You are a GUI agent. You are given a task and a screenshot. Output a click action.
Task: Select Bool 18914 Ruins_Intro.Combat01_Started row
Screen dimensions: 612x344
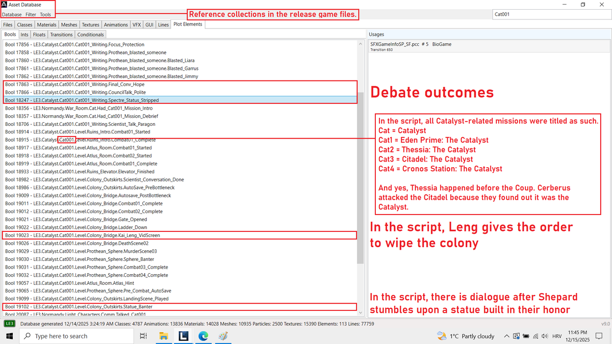[x=181, y=131]
